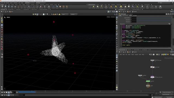
Task: Select the Spray Paint shelf tool
Action: [x=41, y=7]
